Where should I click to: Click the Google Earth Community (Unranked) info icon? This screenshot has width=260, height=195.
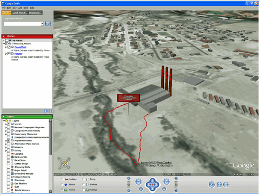pos(12,137)
